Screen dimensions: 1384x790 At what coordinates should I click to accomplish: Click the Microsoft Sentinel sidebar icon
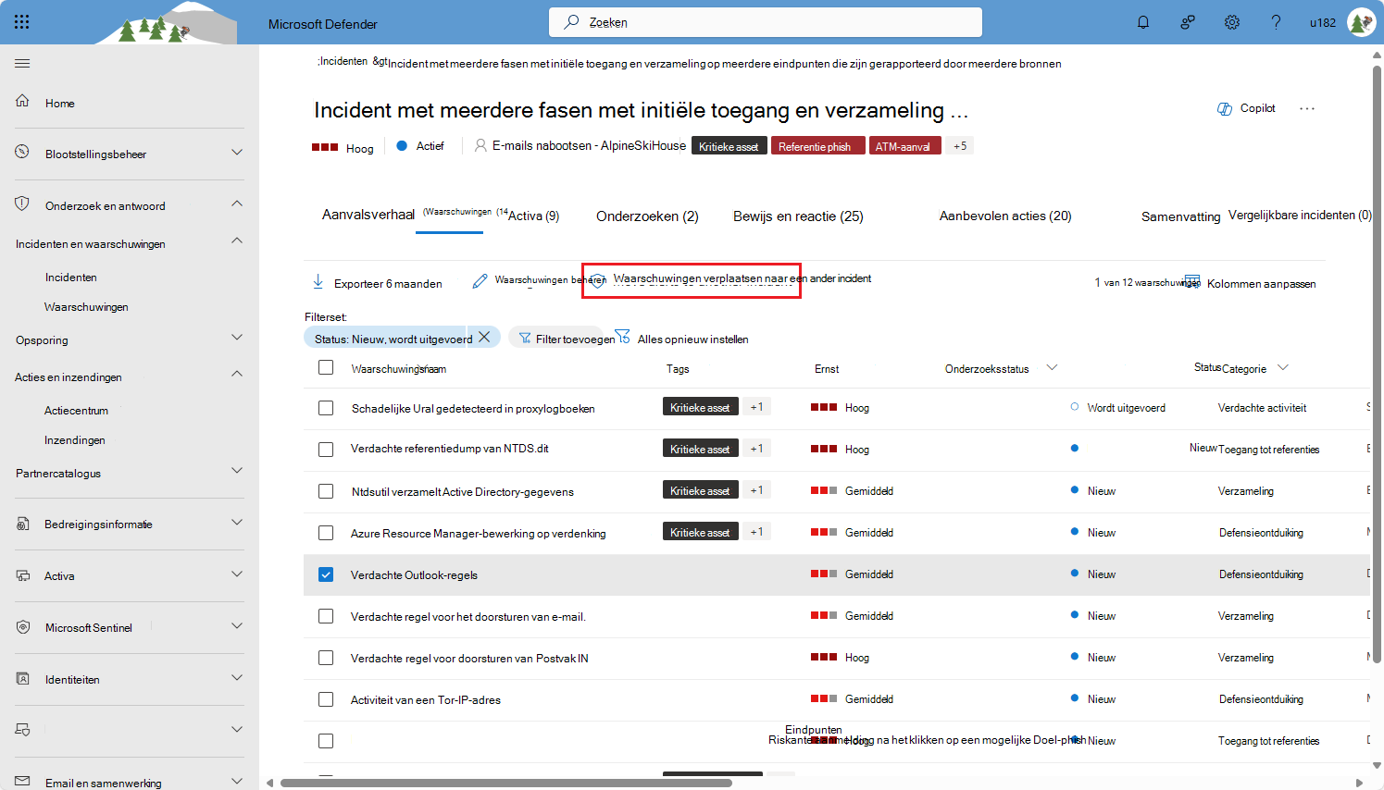tap(23, 627)
